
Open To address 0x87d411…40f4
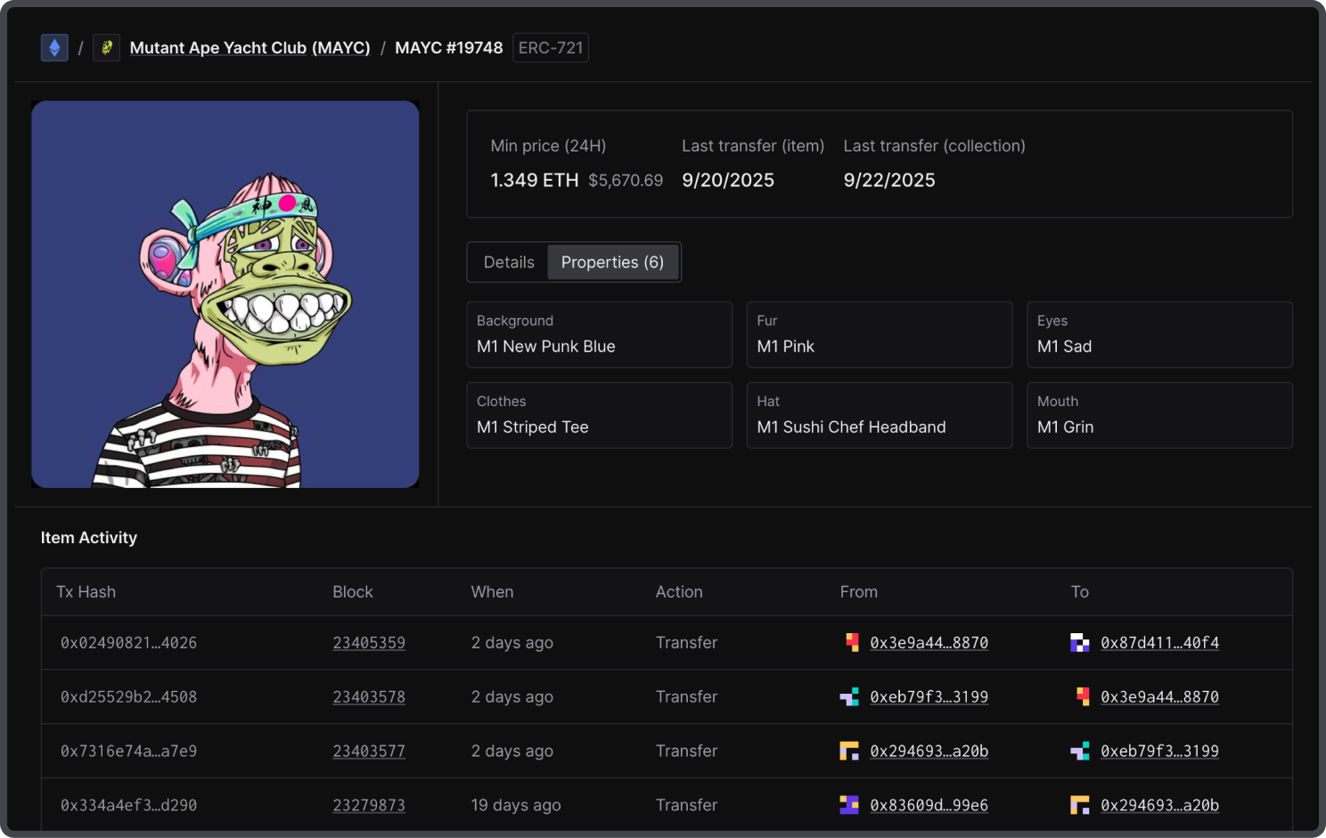[1159, 643]
